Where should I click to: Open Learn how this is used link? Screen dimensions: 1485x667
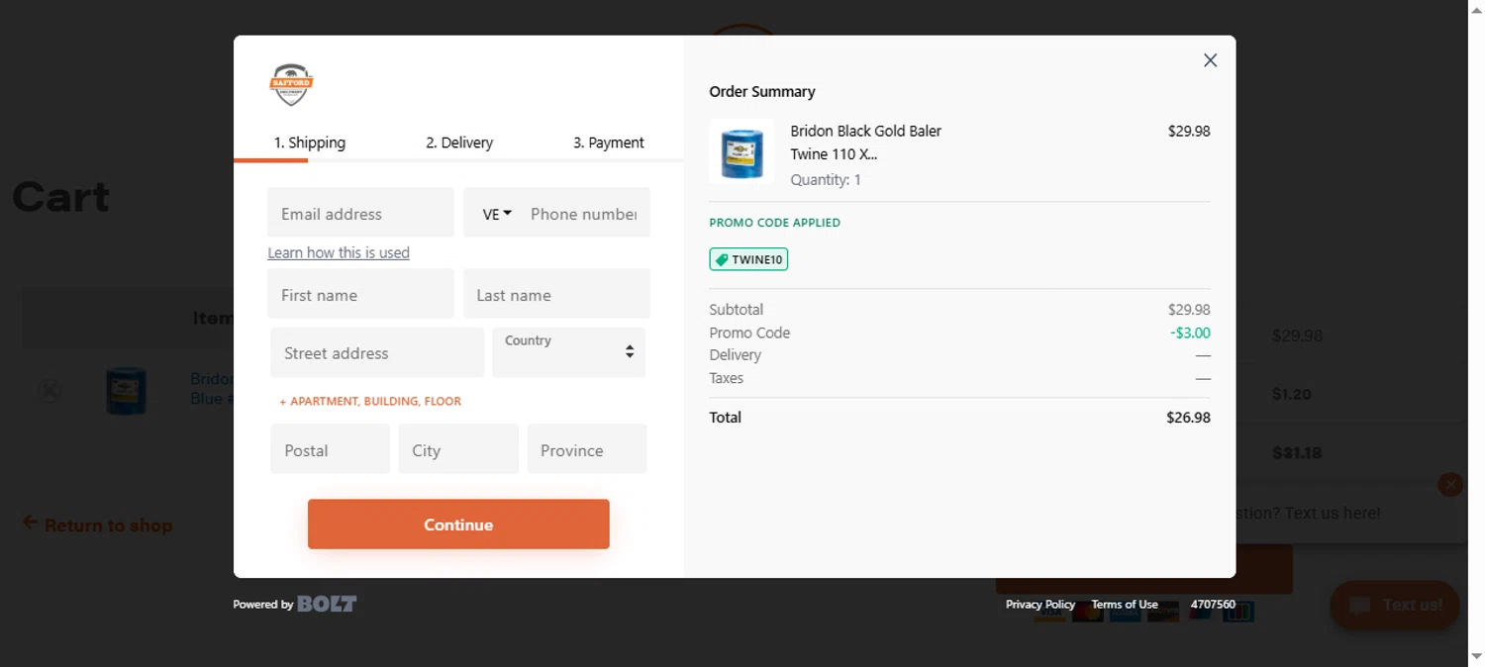[x=339, y=252]
